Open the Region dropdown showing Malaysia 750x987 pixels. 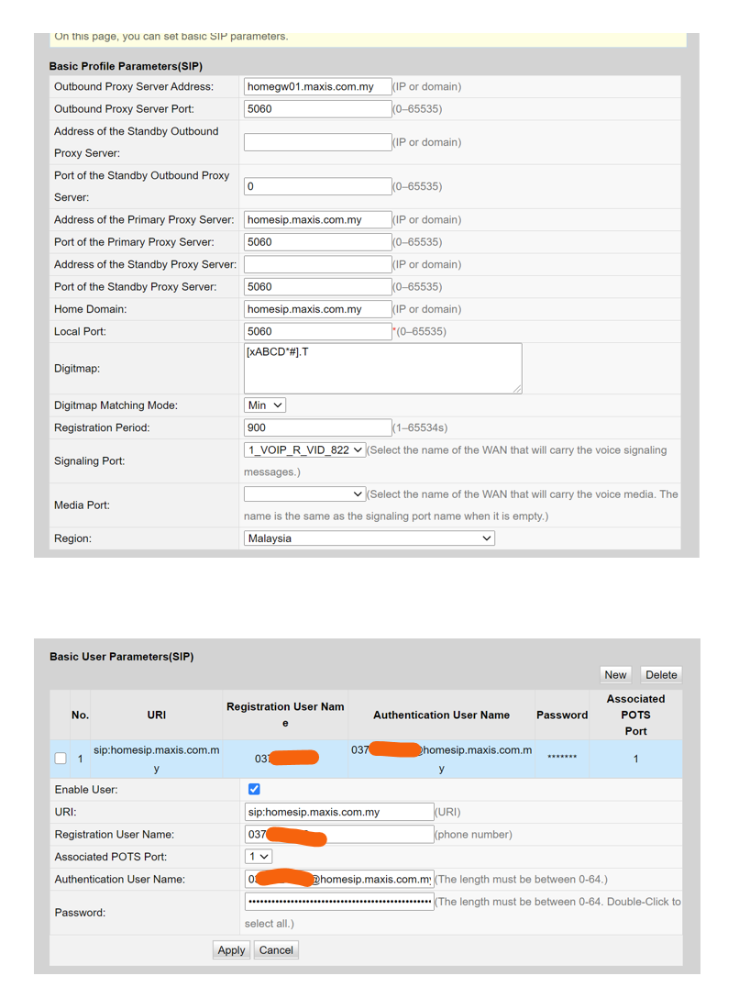click(x=369, y=538)
